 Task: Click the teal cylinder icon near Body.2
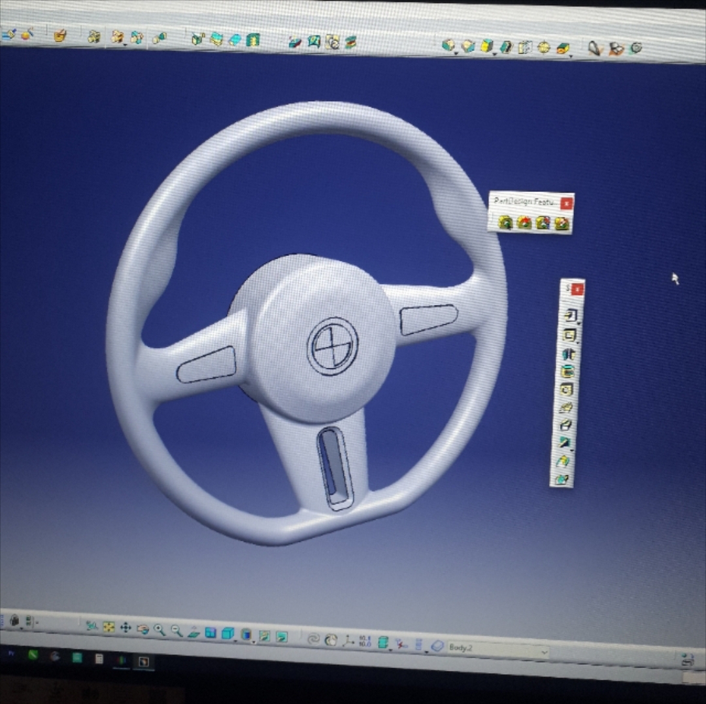(382, 643)
